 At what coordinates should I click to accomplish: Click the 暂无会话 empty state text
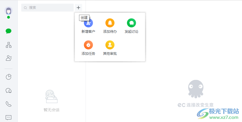[x=52, y=110]
